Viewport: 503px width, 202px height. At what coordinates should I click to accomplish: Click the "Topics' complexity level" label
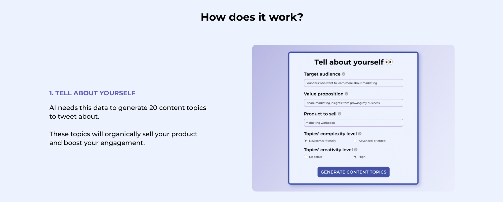[x=330, y=134]
